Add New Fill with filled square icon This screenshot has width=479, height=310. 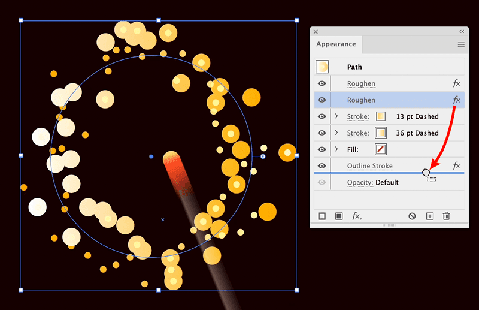coord(339,216)
